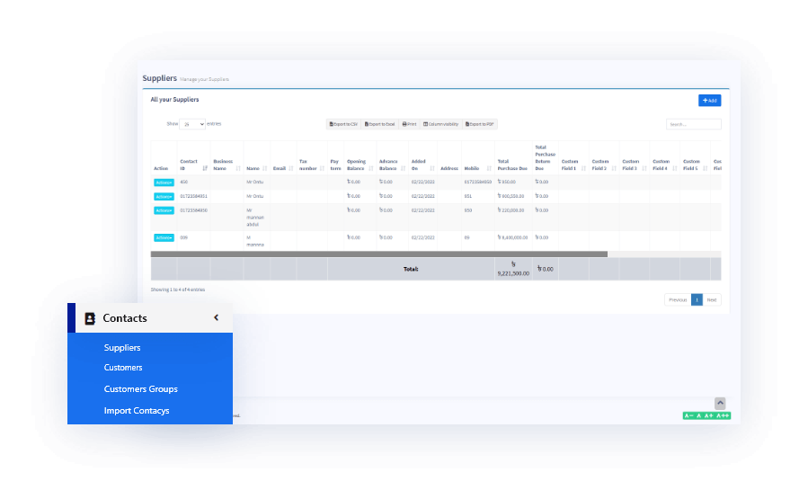
Task: Click the scroll-to-top arrow icon
Action: tap(720, 403)
